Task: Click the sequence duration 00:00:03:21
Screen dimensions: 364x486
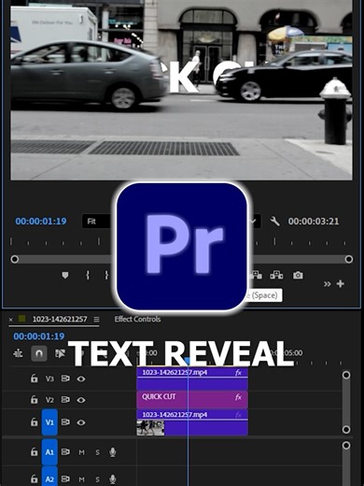Action: pyautogui.click(x=314, y=222)
